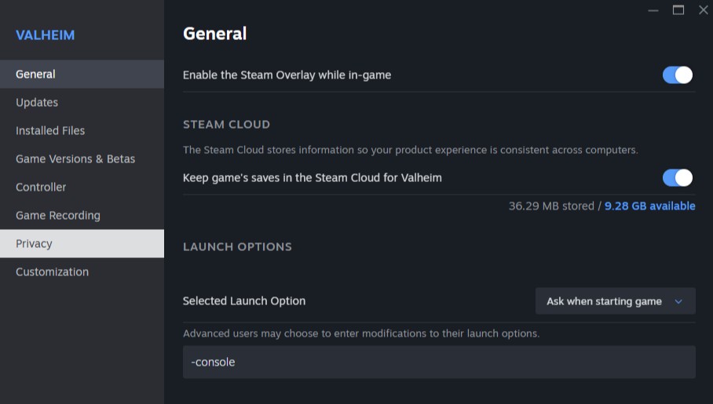This screenshot has width=713, height=404.
Task: Close the Valheim properties window
Action: (703, 10)
